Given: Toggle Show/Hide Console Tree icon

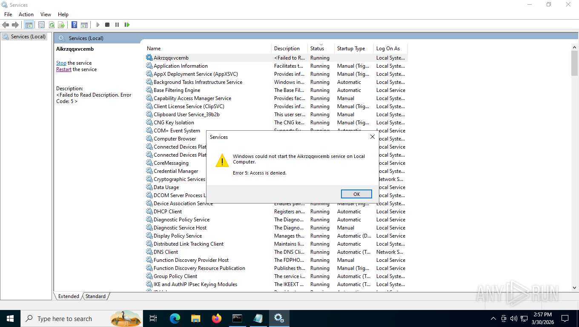Looking at the screenshot, I should tap(29, 25).
